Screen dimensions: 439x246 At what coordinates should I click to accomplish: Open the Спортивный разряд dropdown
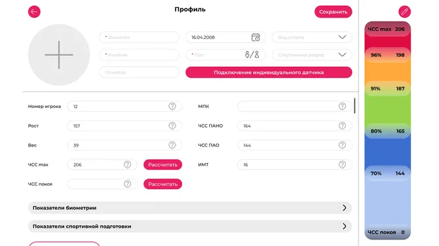(312, 55)
